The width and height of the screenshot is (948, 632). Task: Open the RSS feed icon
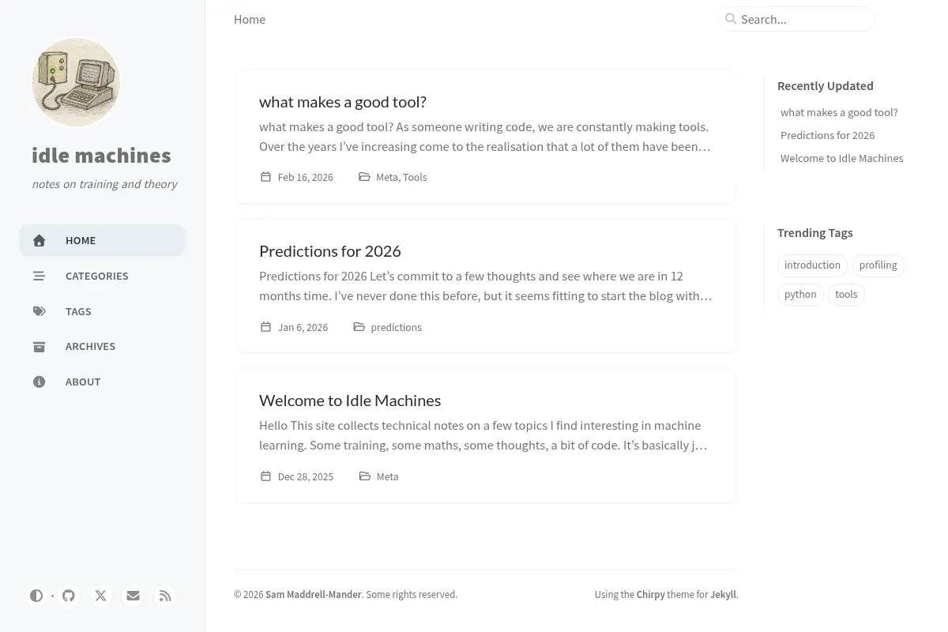click(x=165, y=596)
